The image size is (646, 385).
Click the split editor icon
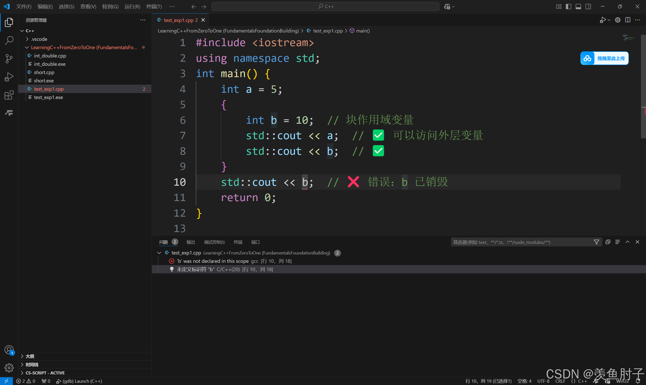tap(628, 20)
